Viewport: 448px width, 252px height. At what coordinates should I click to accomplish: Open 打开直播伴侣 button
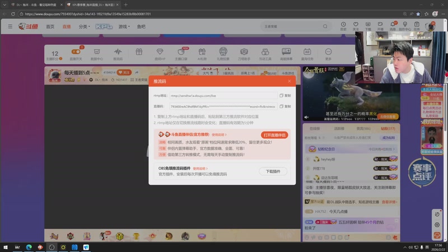[274, 135]
